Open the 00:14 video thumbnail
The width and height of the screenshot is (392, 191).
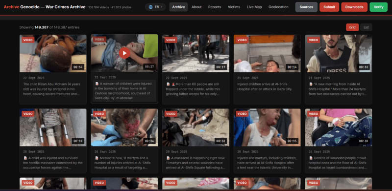(x=267, y=53)
